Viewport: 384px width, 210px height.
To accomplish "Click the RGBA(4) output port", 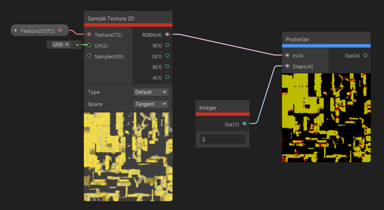I will [x=167, y=34].
